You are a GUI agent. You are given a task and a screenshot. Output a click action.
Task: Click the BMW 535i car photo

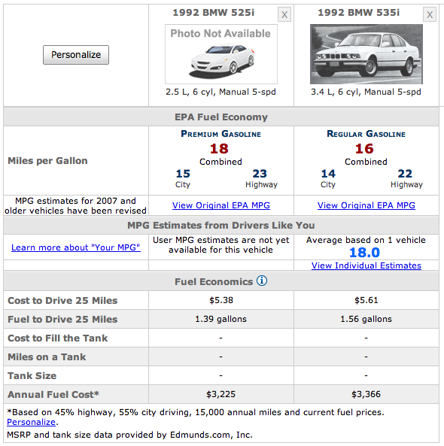(366, 54)
